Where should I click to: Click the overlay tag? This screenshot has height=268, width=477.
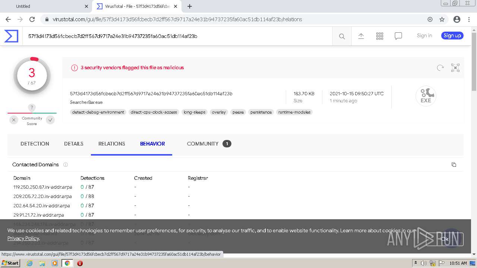pos(219,112)
